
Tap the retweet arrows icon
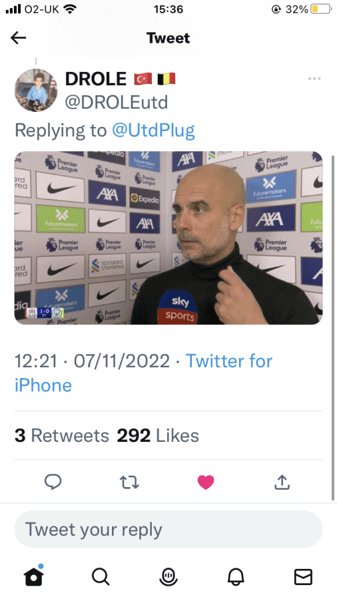tap(129, 483)
